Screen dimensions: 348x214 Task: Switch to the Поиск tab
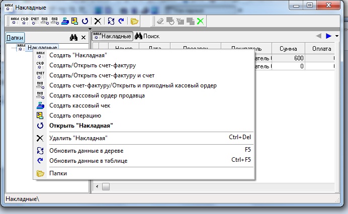147,36
